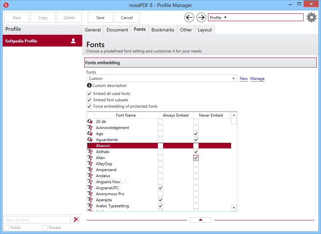Collapse section with red up-arrow button
This screenshot has width=321, height=234.
[200, 220]
